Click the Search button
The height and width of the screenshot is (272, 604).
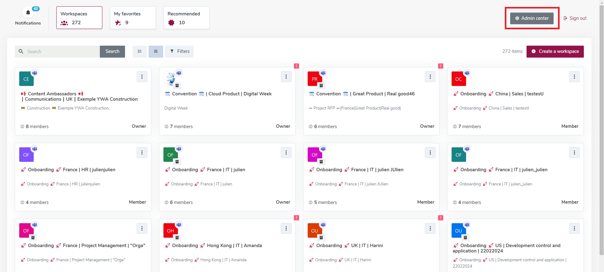112,52
